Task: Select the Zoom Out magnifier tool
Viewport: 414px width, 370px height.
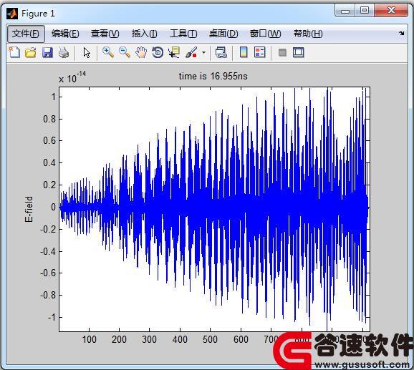Action: pyautogui.click(x=125, y=52)
